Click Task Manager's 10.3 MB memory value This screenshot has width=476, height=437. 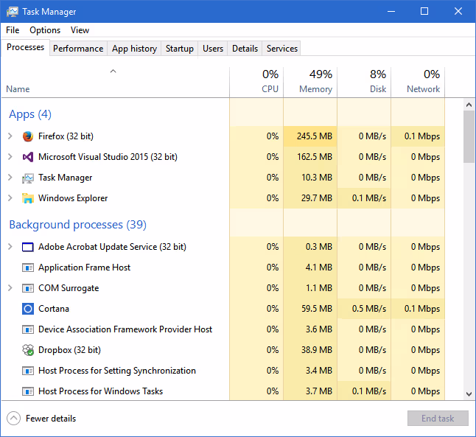[x=317, y=178]
